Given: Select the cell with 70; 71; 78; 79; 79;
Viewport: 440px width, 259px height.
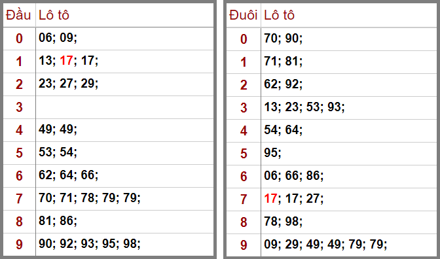Looking at the screenshot, I should click(124, 198).
